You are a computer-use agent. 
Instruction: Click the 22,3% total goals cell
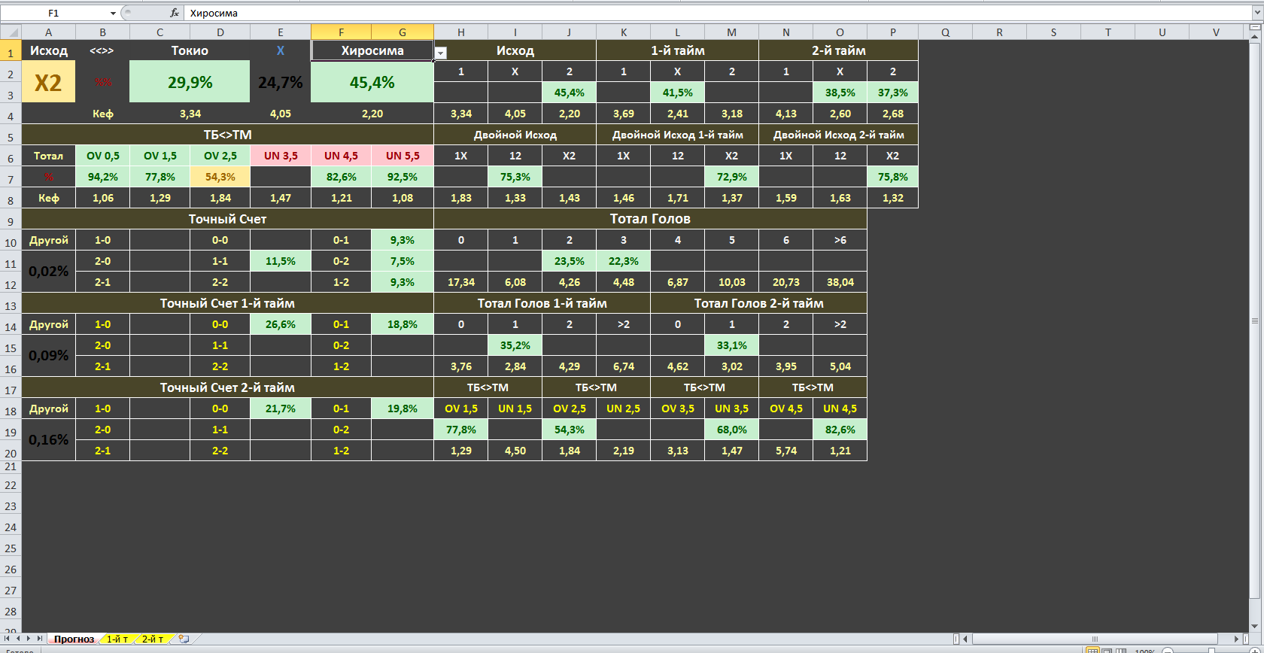(x=624, y=261)
